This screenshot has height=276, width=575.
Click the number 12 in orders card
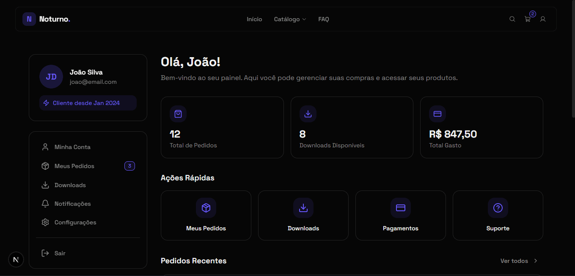click(x=175, y=134)
